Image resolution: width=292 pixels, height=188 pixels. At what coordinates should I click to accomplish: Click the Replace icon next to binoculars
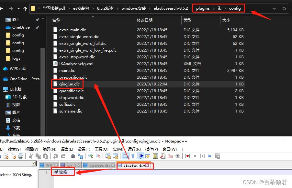(81, 156)
